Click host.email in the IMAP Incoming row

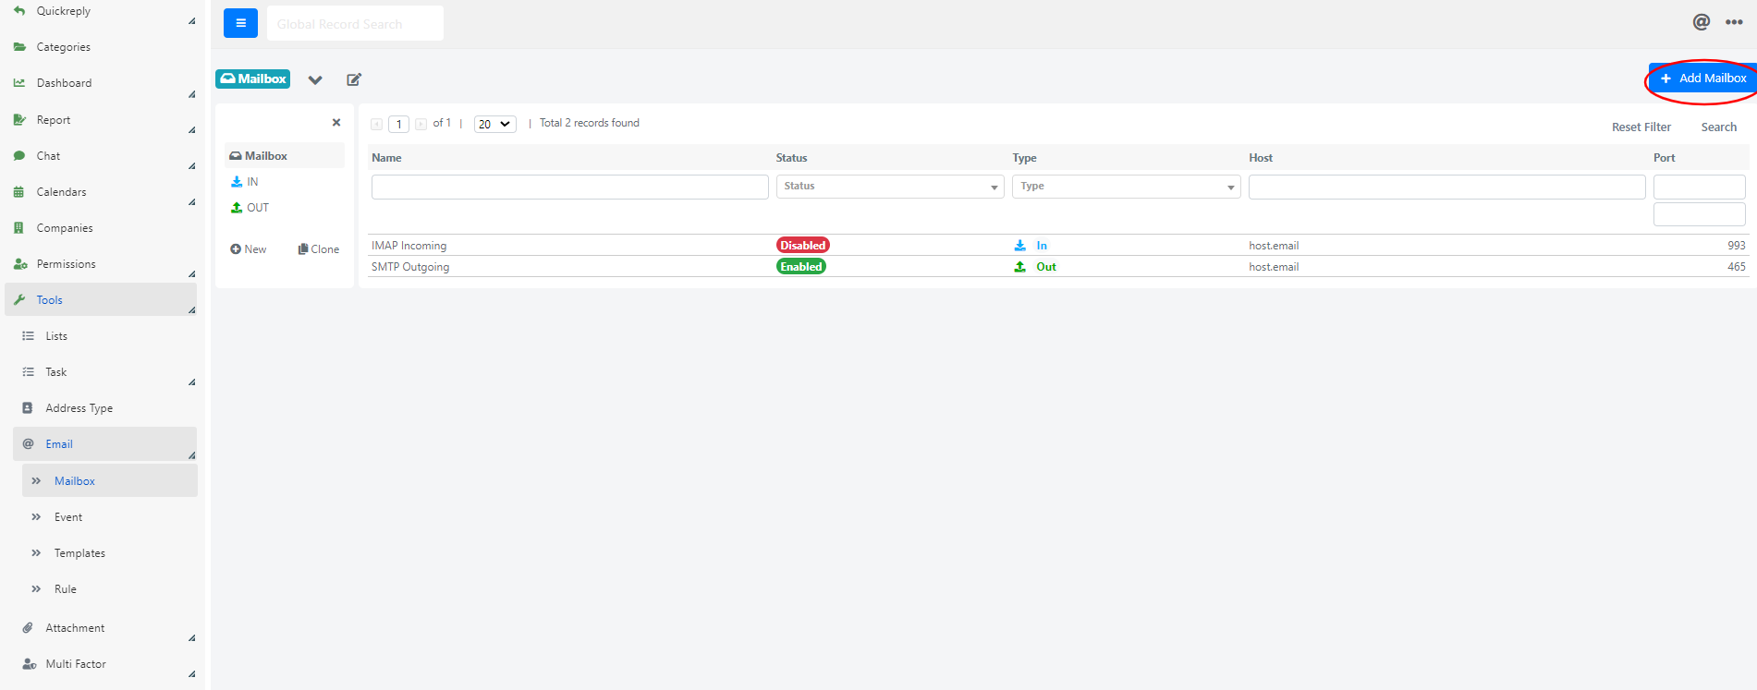(1274, 246)
